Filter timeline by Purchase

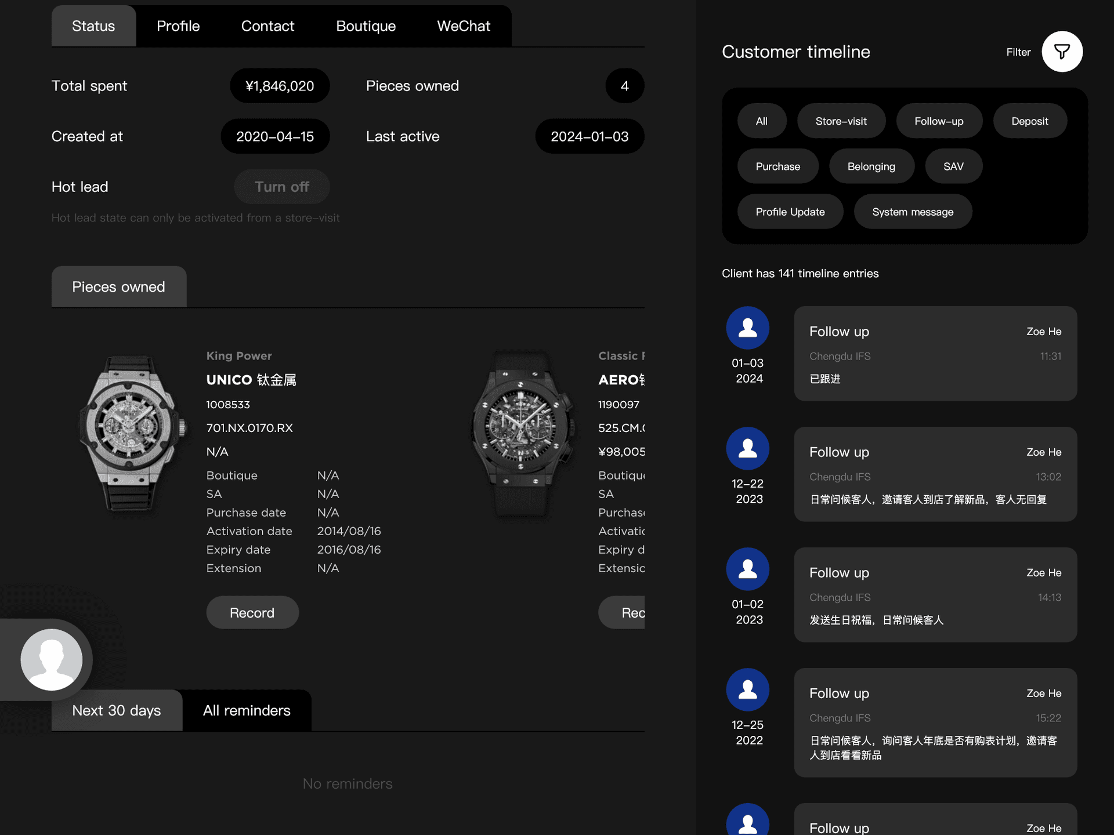click(777, 166)
